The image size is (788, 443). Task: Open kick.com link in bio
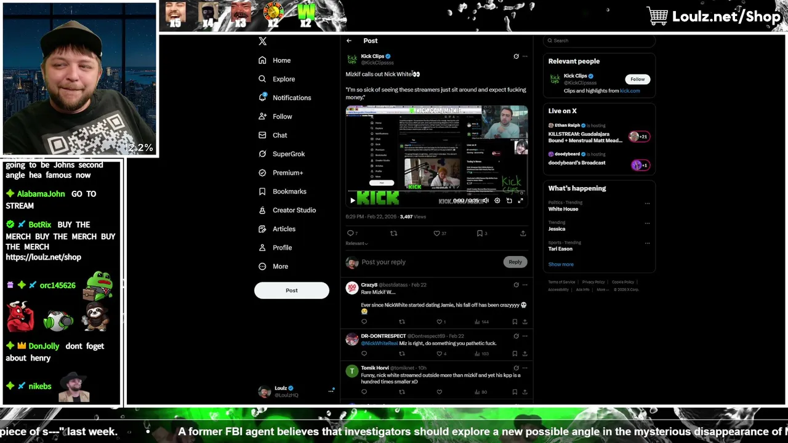click(x=630, y=91)
